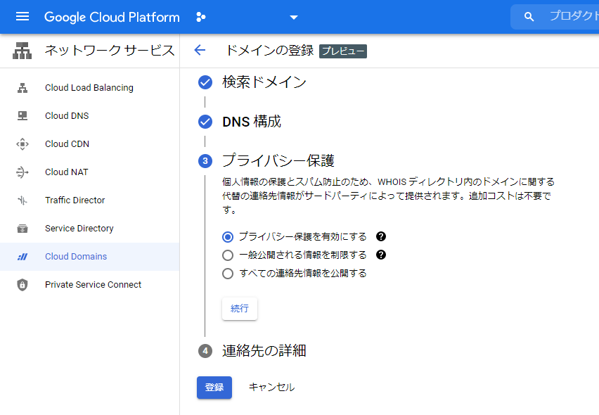Viewport: 599px width, 415px height.
Task: Click the Private Service Connect shield icon
Action: coord(22,285)
